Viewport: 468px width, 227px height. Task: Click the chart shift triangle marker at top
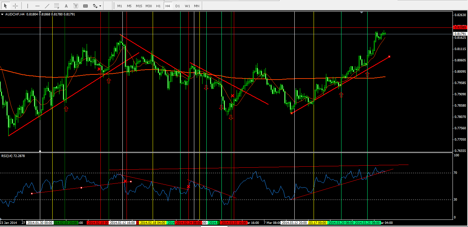361,12
